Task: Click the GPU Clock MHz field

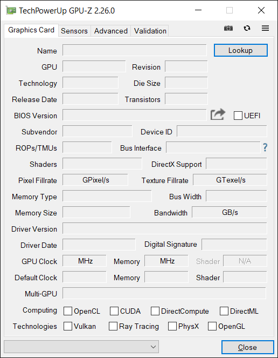Action: [84, 261]
